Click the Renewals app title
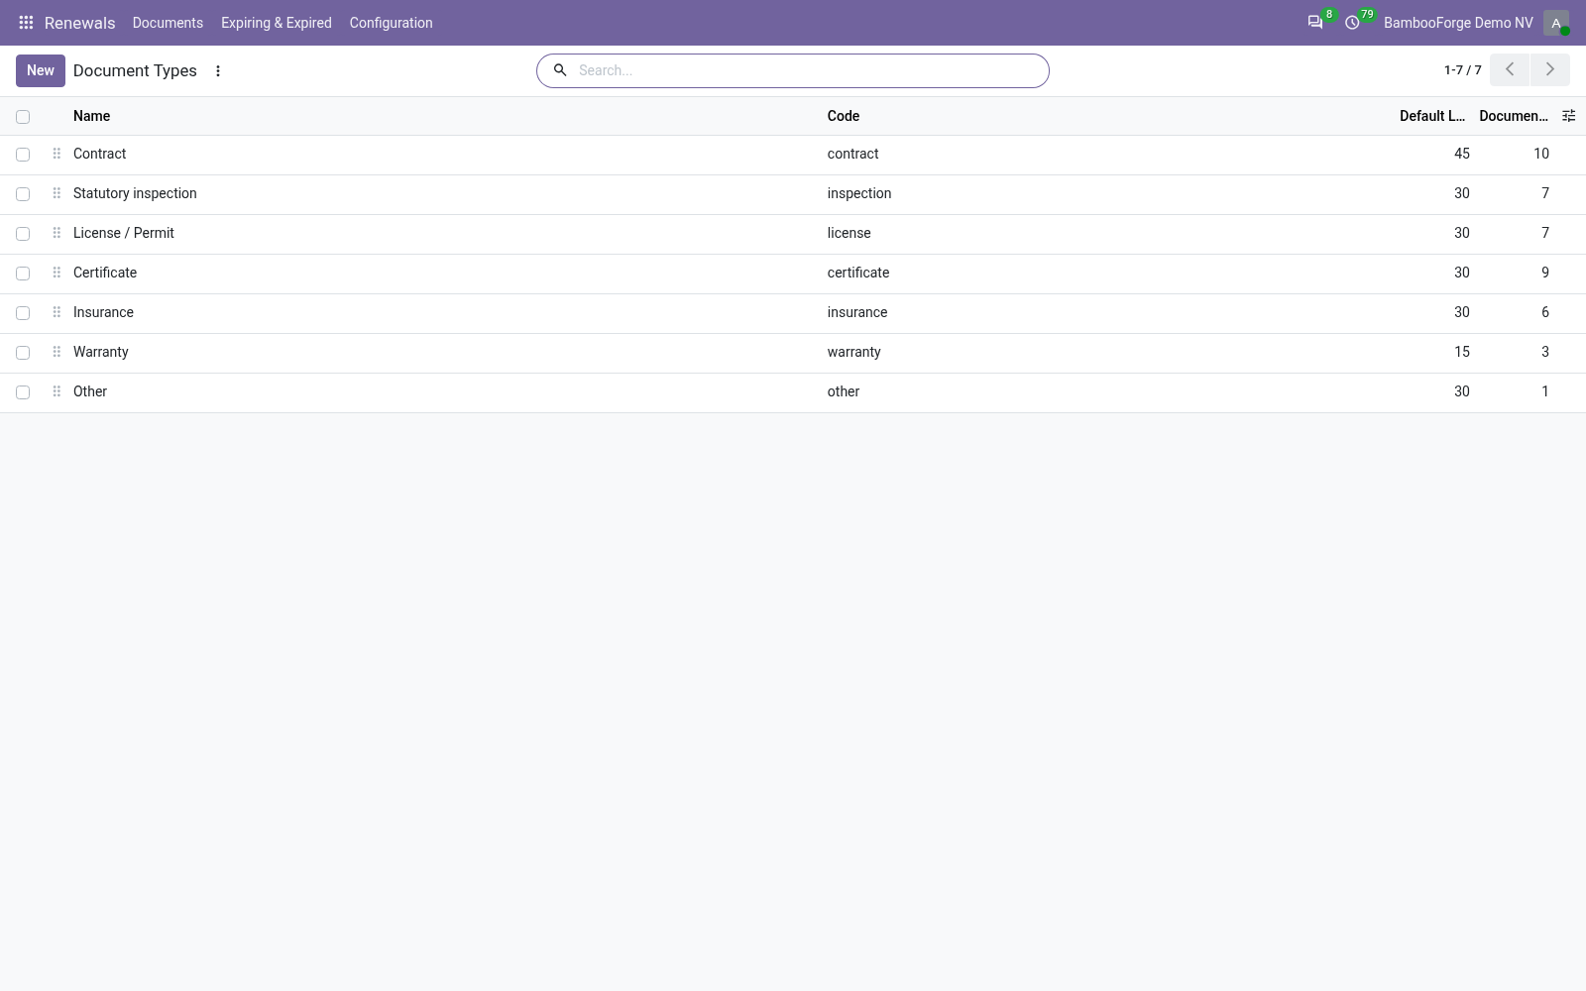Image resolution: width=1586 pixels, height=991 pixels. click(79, 23)
